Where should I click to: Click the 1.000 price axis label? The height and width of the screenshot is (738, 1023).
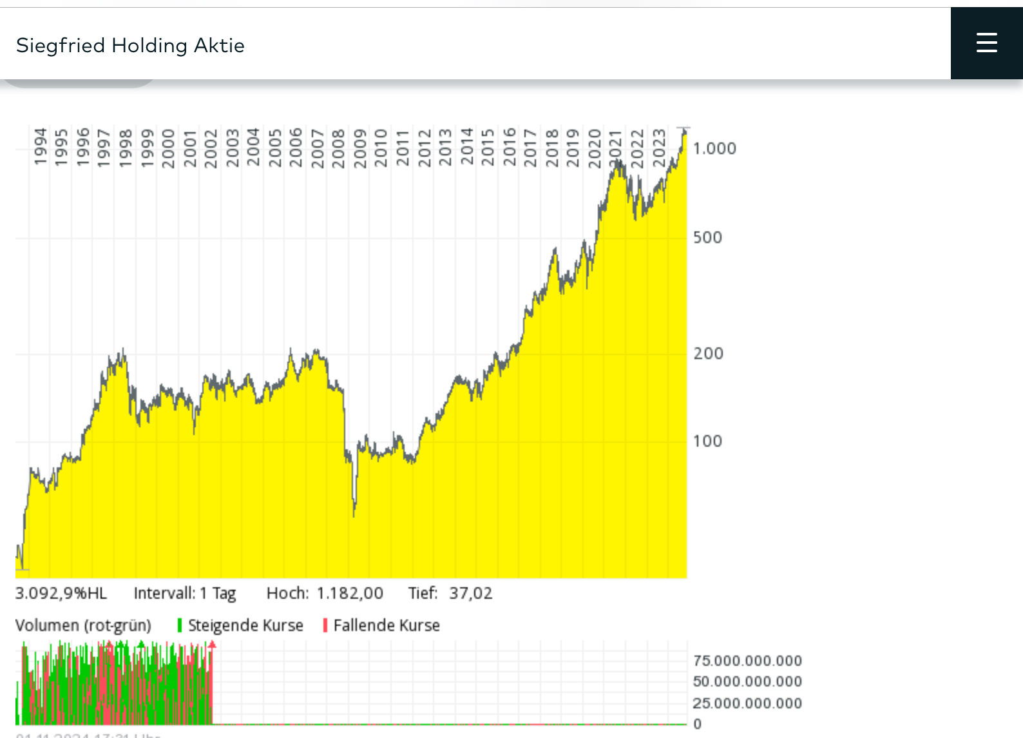[x=714, y=149]
